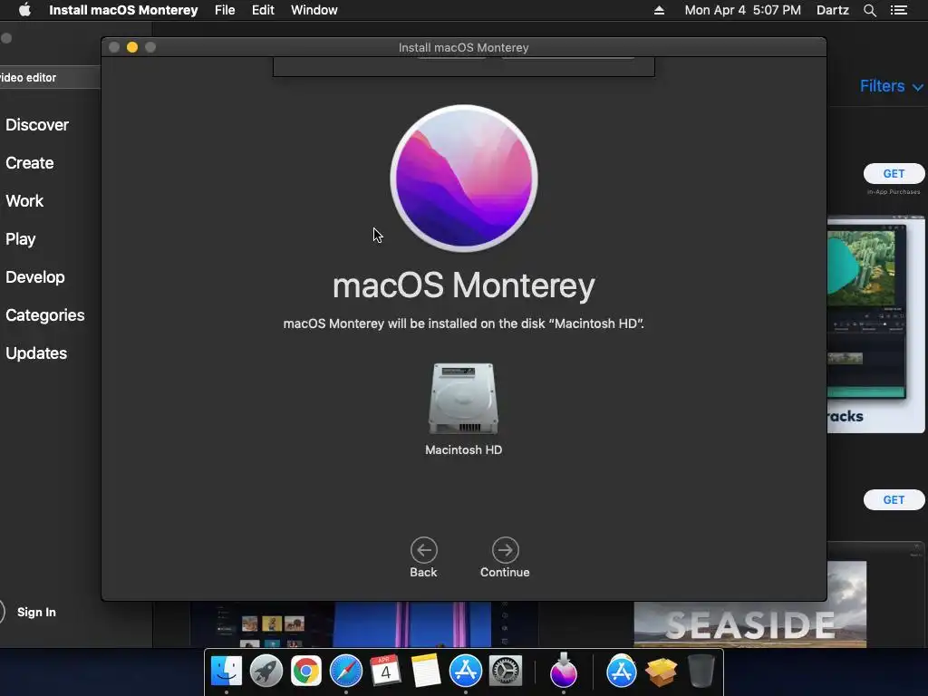Open the Edit menu
The width and height of the screenshot is (928, 696).
click(263, 10)
